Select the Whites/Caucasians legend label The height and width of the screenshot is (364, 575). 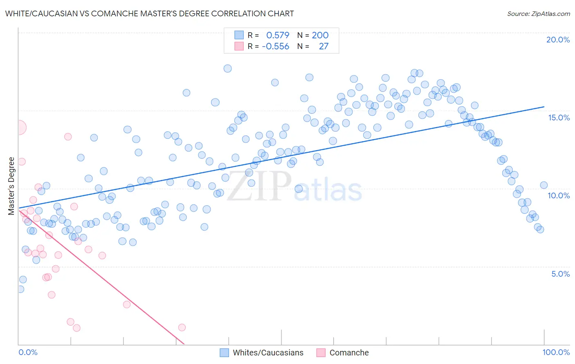point(268,353)
